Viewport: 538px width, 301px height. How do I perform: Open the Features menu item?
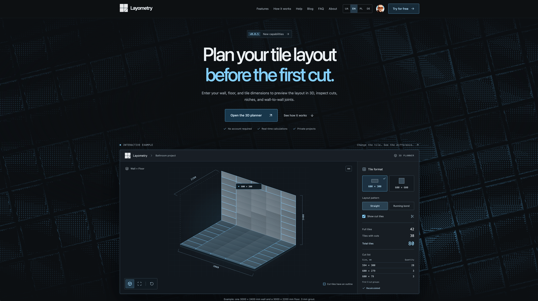(262, 9)
